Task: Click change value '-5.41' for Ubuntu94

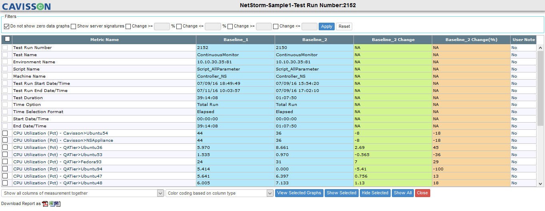Action: click(361, 169)
